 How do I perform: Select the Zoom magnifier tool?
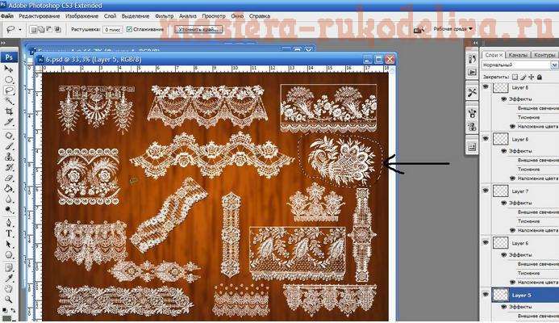[9, 299]
